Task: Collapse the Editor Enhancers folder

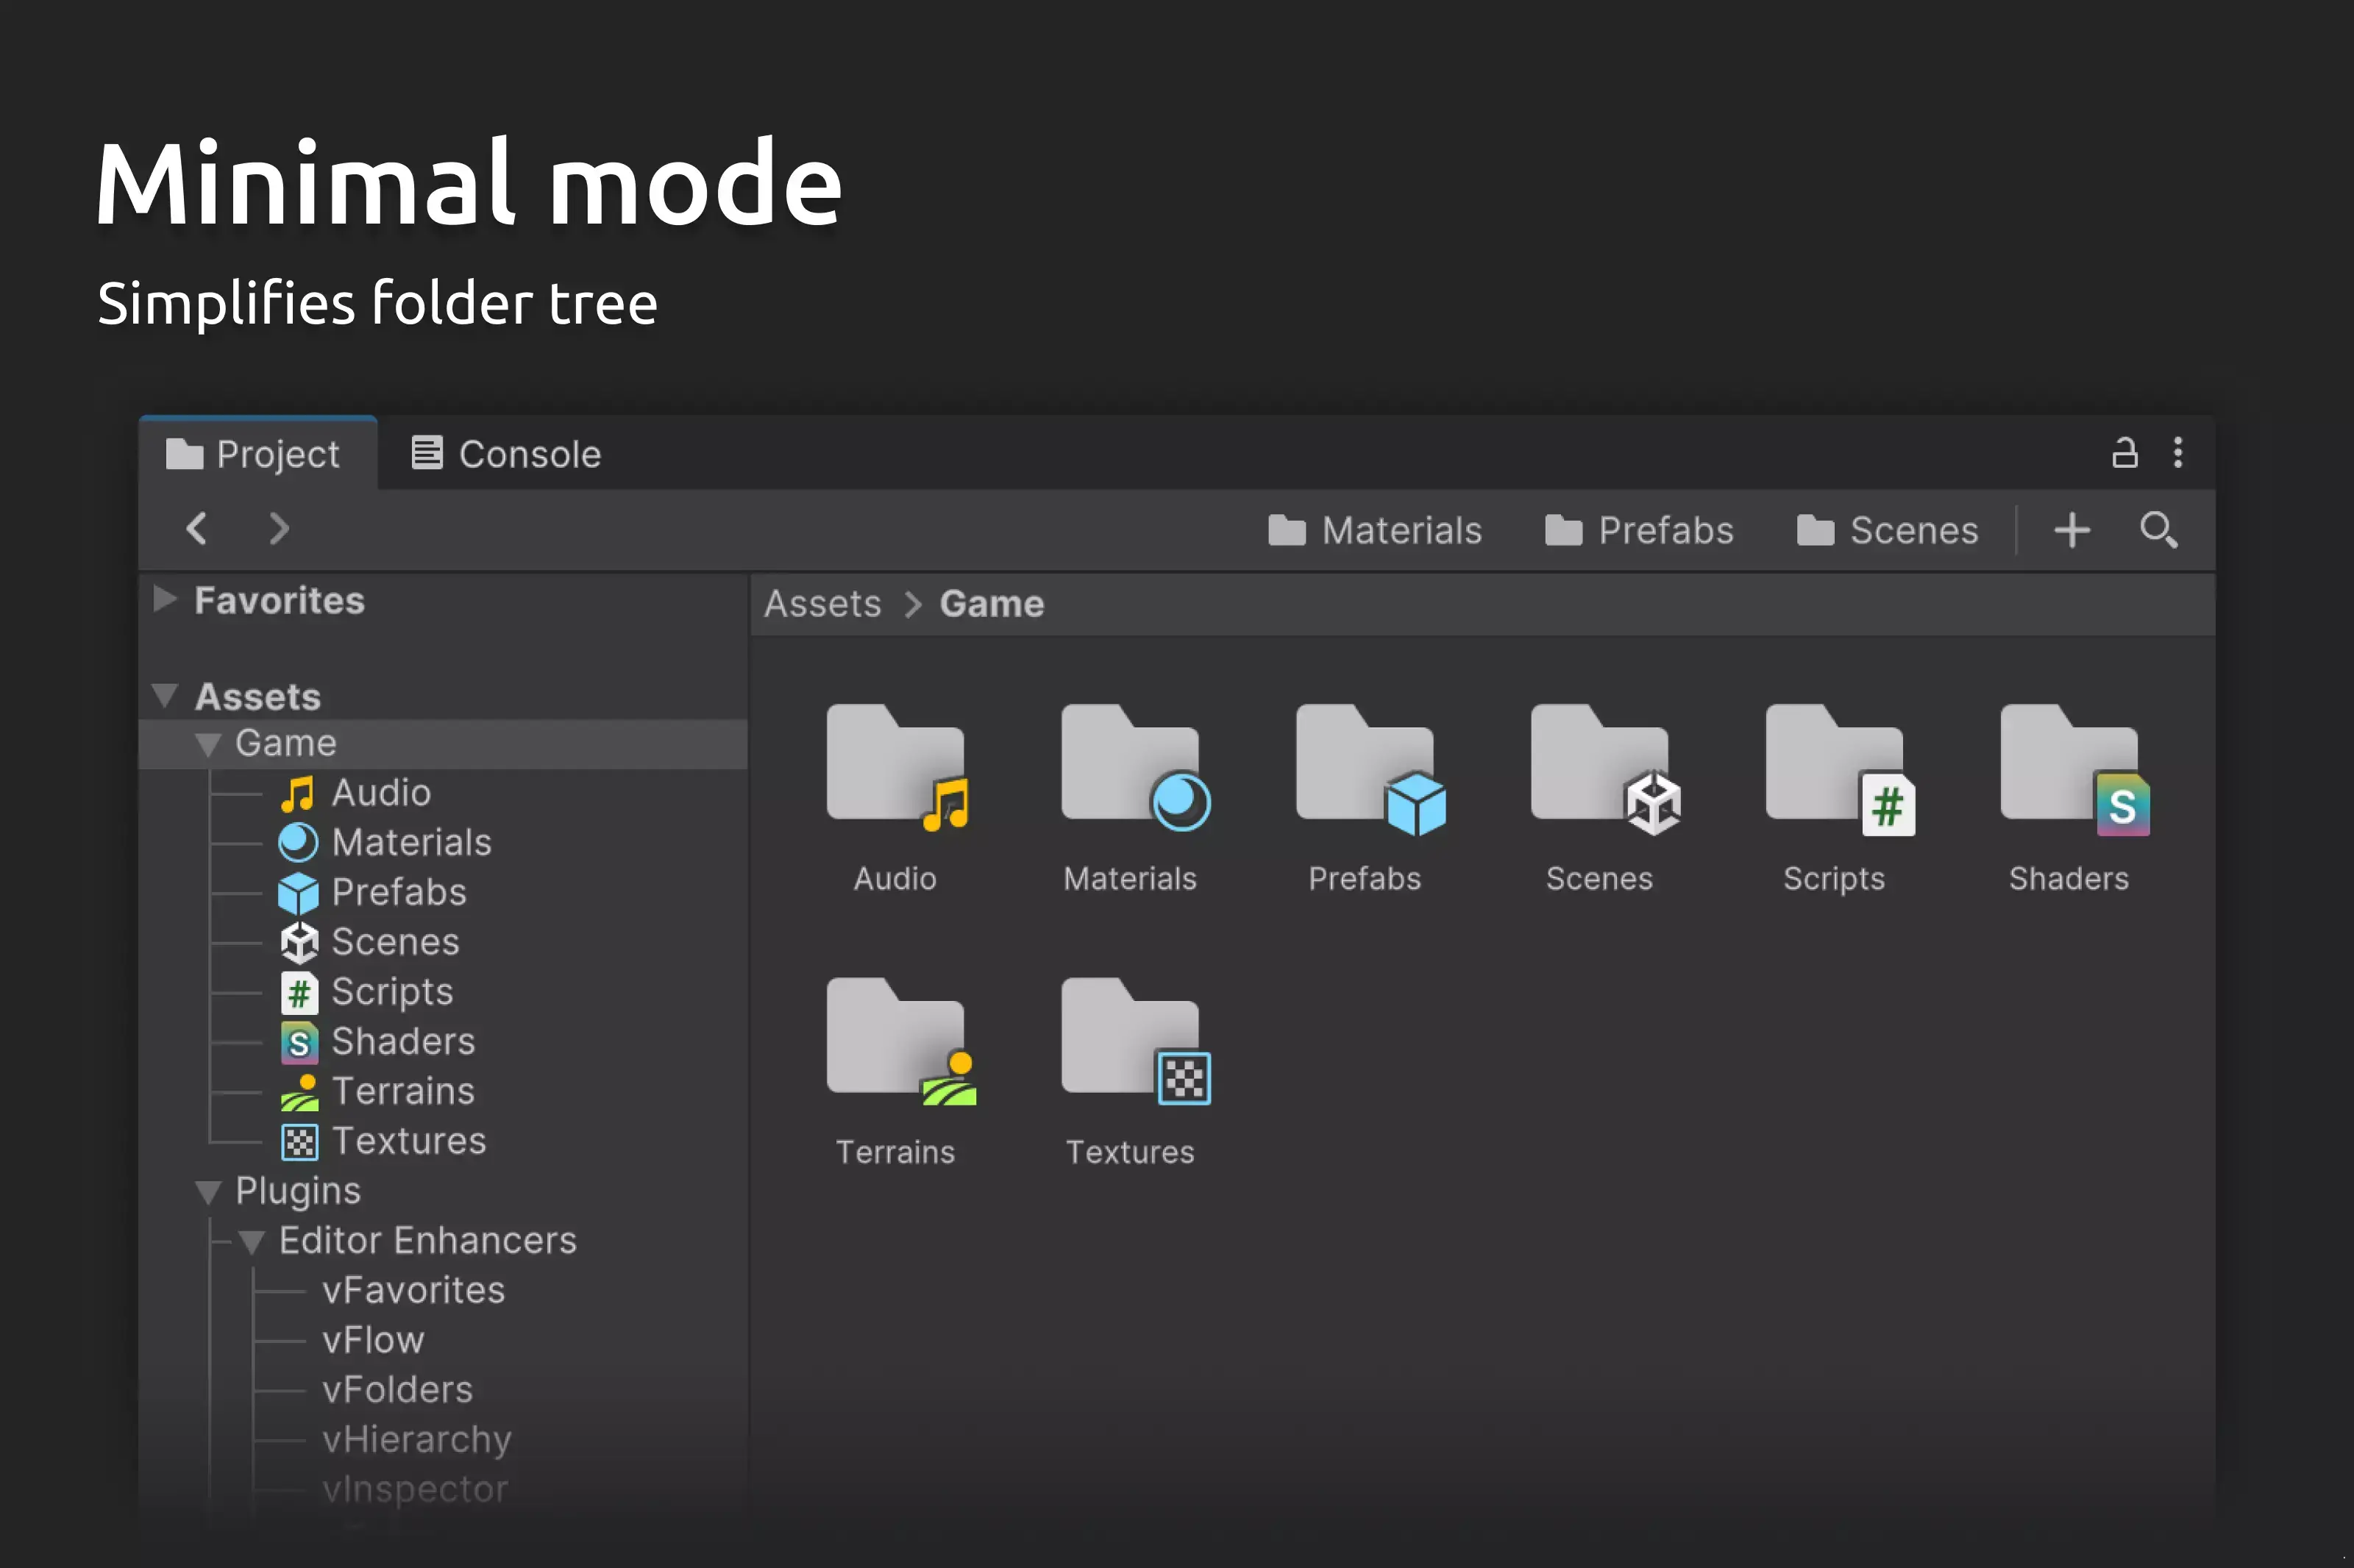Action: pos(251,1242)
